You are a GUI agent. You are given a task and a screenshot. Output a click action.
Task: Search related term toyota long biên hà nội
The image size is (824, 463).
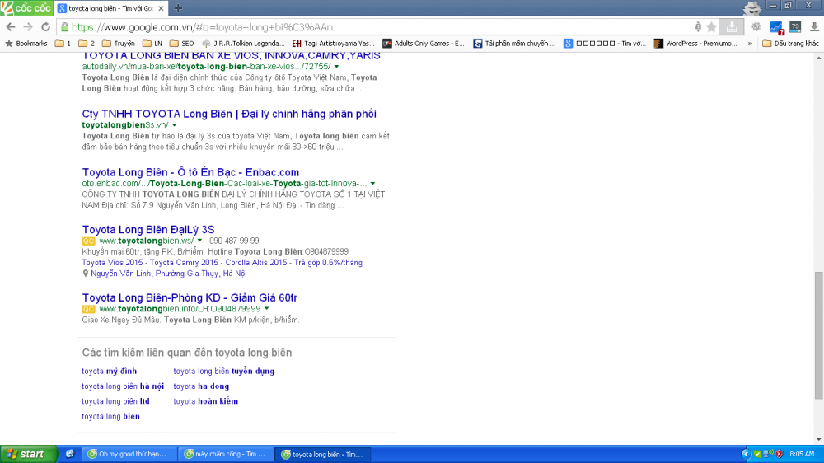(123, 386)
